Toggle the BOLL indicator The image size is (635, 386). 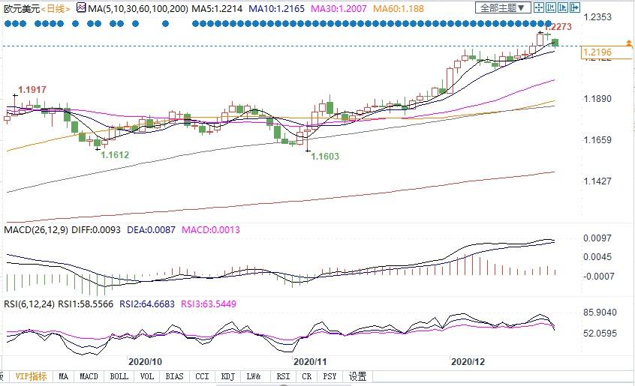(x=119, y=376)
